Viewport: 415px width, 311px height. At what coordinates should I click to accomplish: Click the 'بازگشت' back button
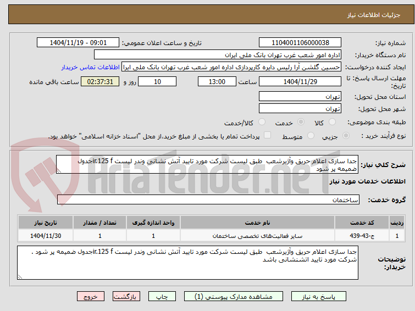126,297
